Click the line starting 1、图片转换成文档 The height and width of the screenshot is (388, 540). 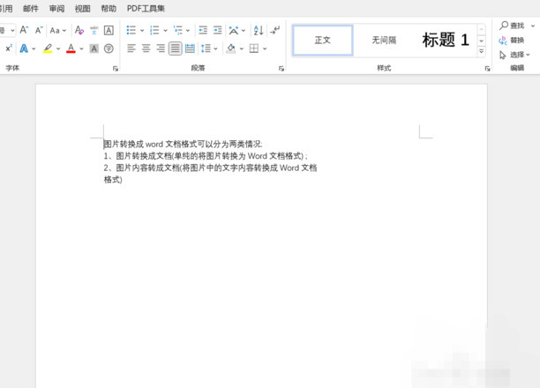(x=206, y=156)
